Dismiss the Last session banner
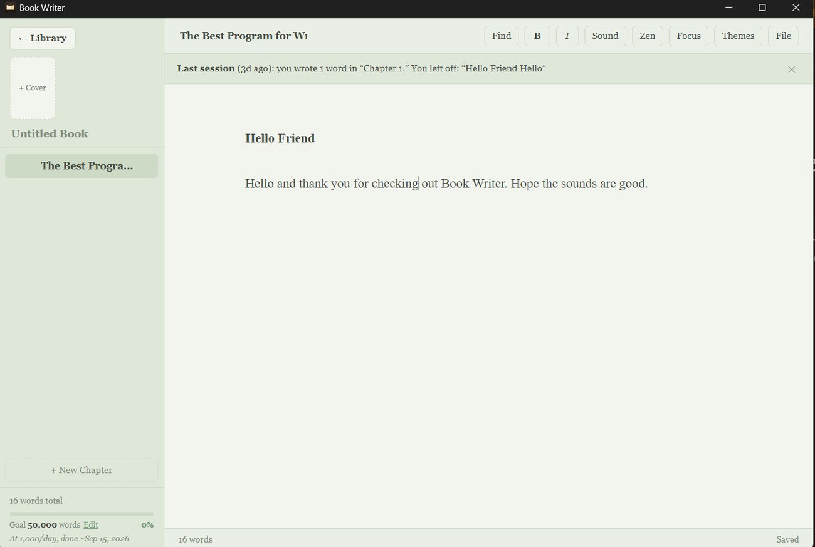Image resolution: width=815 pixels, height=547 pixels. (791, 70)
